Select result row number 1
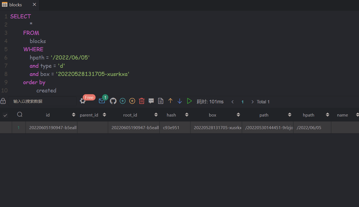Viewport: 359px width, 207px height. pos(19,127)
